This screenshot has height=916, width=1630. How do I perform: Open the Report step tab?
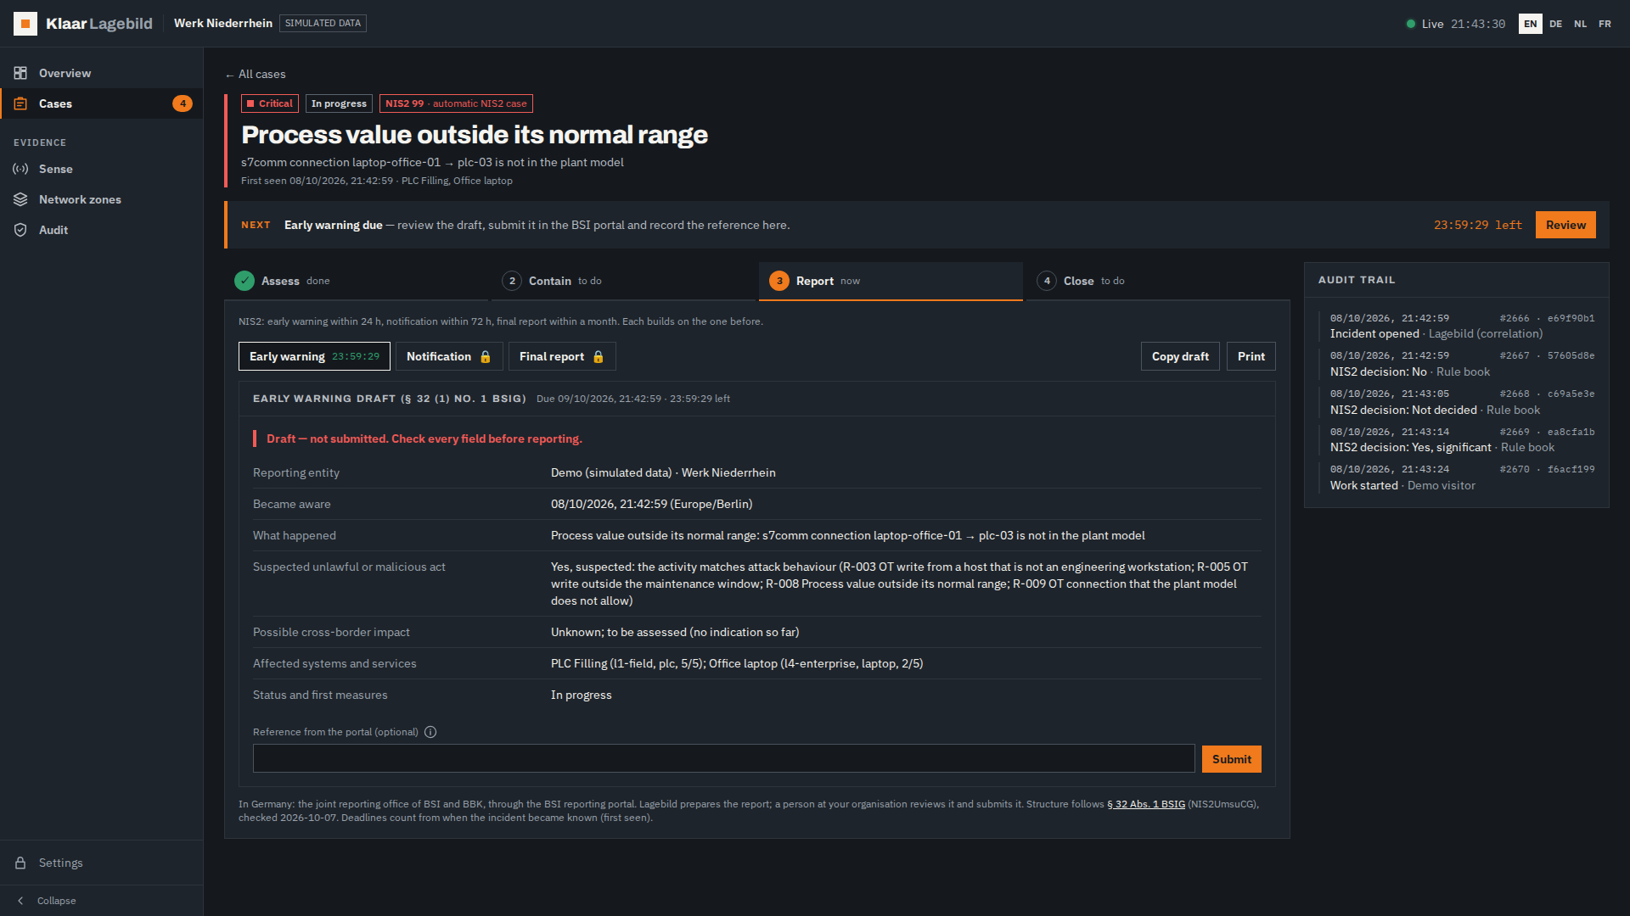click(891, 281)
